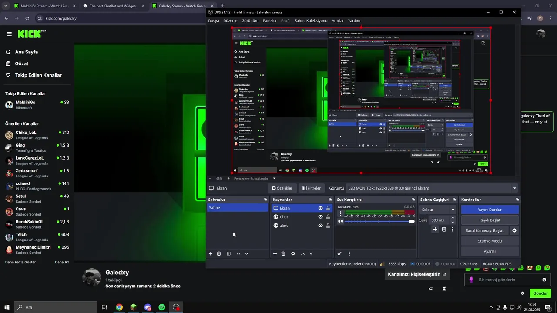The image size is (557, 313).
Task: Open Araçlar menu in OBS
Action: pyautogui.click(x=338, y=20)
